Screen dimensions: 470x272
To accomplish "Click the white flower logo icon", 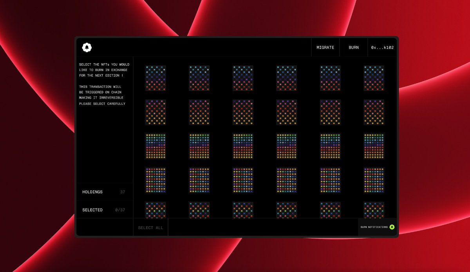I will point(87,47).
